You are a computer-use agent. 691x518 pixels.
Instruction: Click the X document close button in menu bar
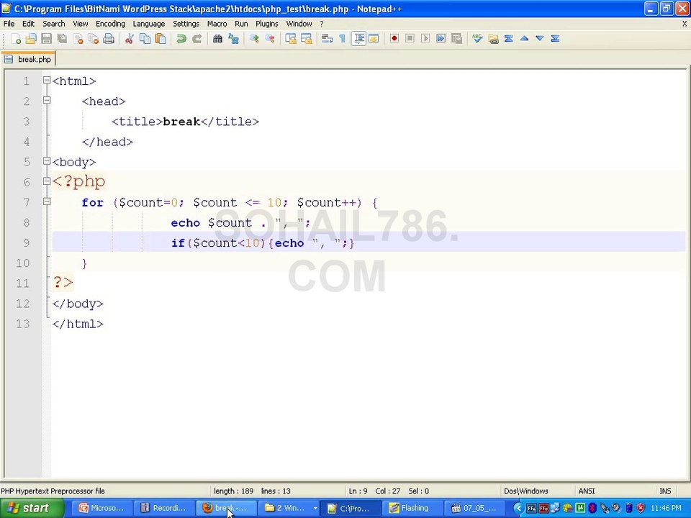tap(685, 24)
